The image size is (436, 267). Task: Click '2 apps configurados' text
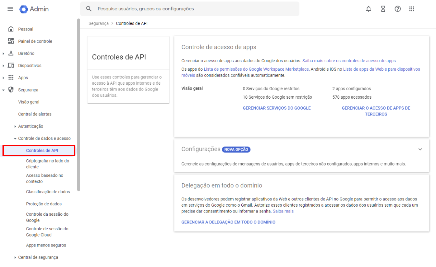pyautogui.click(x=351, y=89)
